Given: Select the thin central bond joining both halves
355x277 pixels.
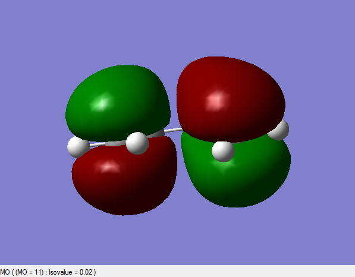Looking at the screenshot, I should (x=173, y=130).
